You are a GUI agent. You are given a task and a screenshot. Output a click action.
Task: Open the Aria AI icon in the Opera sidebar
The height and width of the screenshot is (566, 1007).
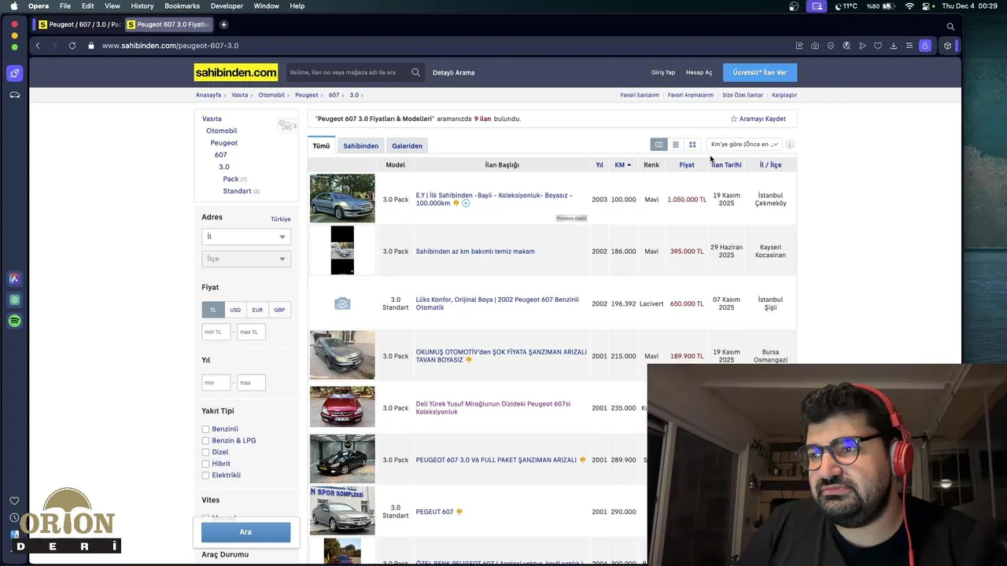[x=14, y=278]
